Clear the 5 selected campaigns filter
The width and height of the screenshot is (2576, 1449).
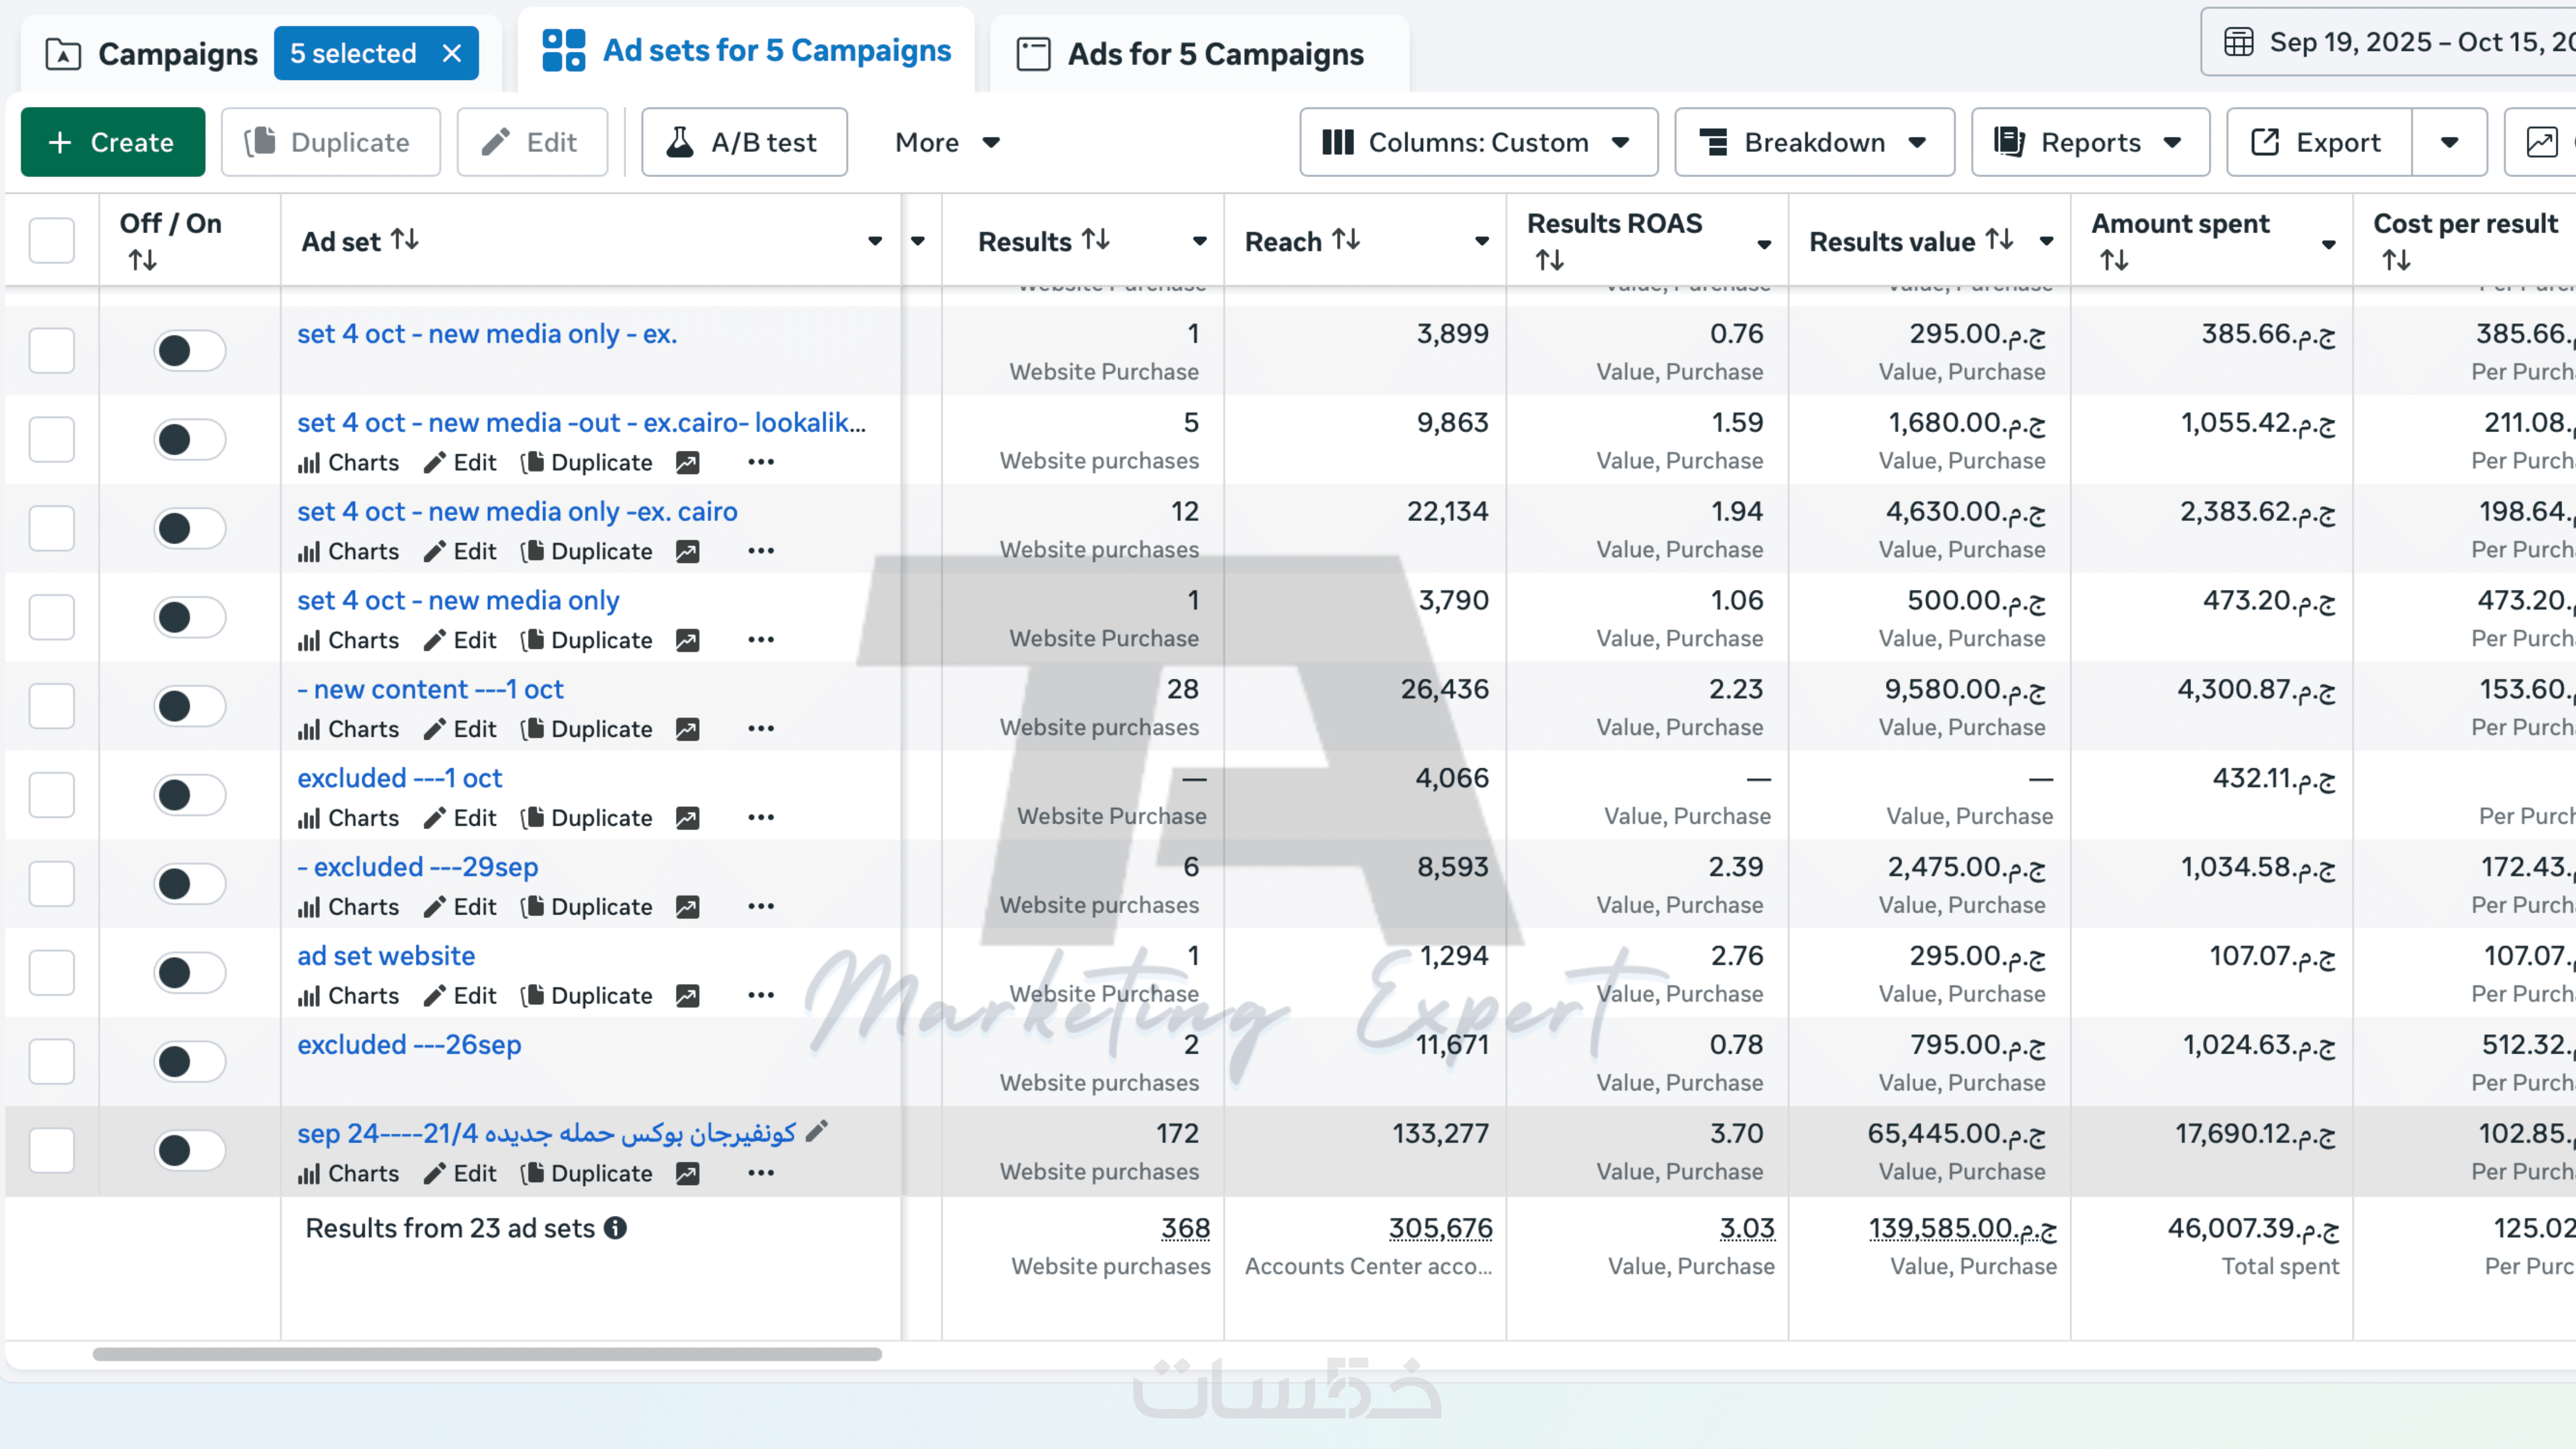pyautogui.click(x=452, y=53)
